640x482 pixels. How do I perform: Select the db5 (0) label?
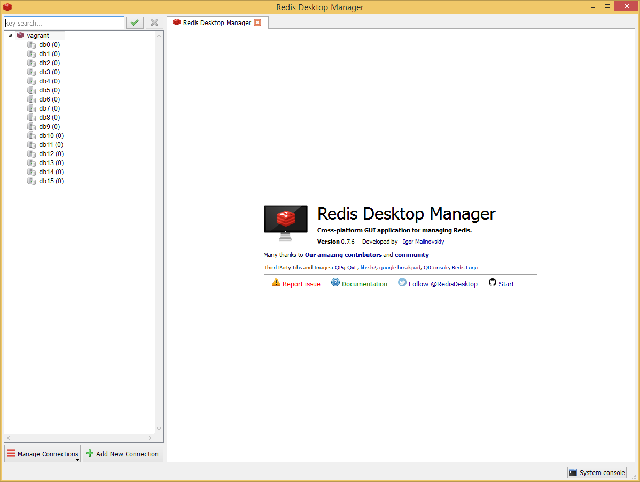pos(49,90)
